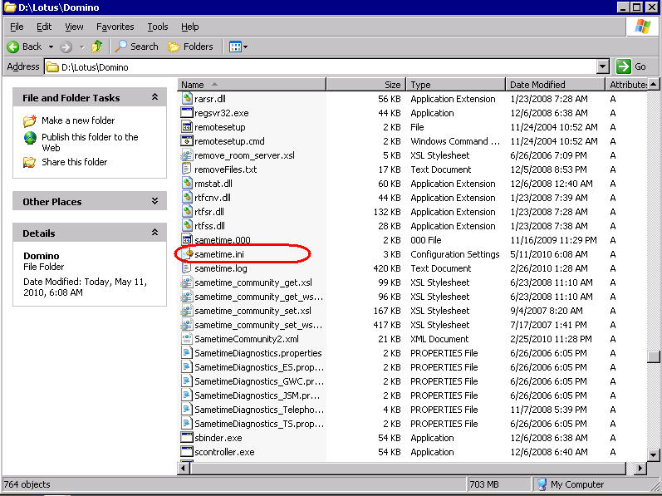This screenshot has width=662, height=496.
Task: Sort by the Attributes column header
Action: tap(626, 85)
